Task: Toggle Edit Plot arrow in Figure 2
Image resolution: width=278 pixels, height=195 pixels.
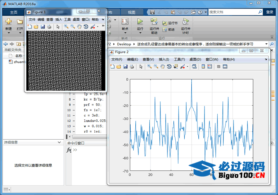Action: (141, 67)
